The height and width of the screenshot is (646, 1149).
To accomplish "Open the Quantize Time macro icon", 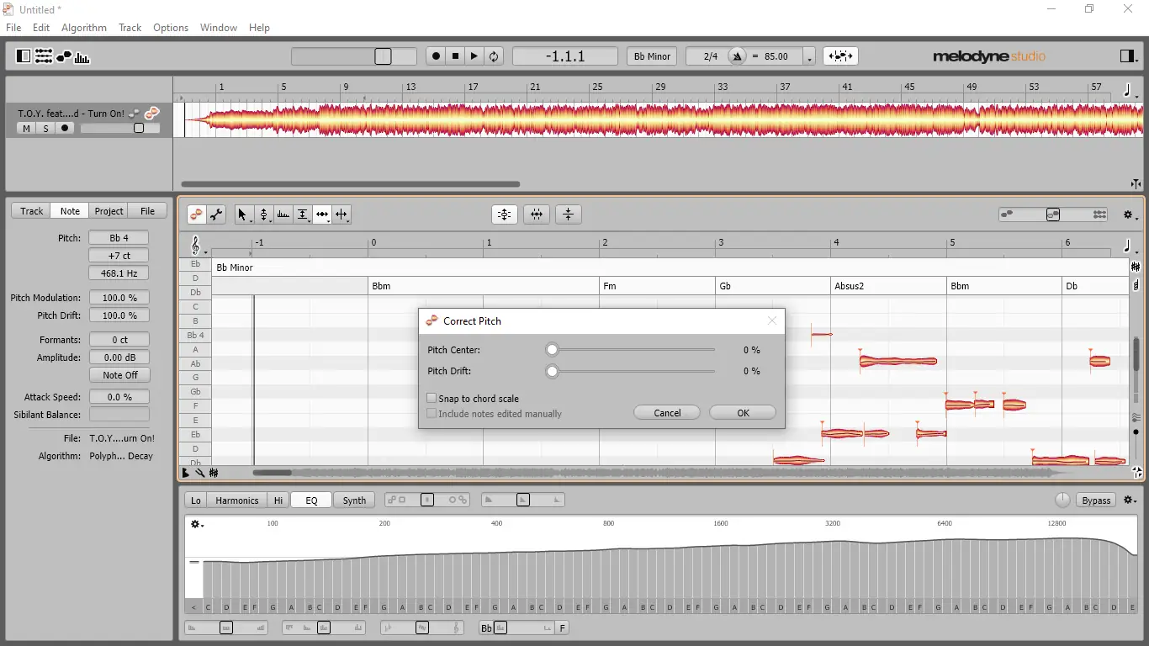I will point(536,214).
